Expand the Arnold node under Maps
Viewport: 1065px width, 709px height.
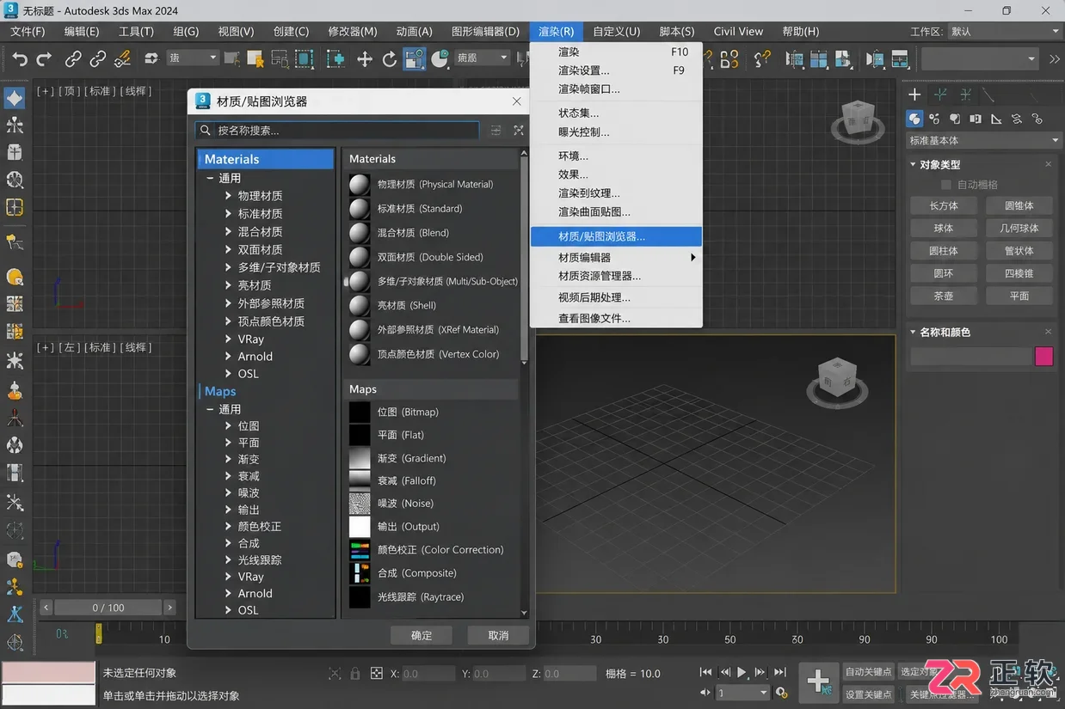(x=228, y=594)
